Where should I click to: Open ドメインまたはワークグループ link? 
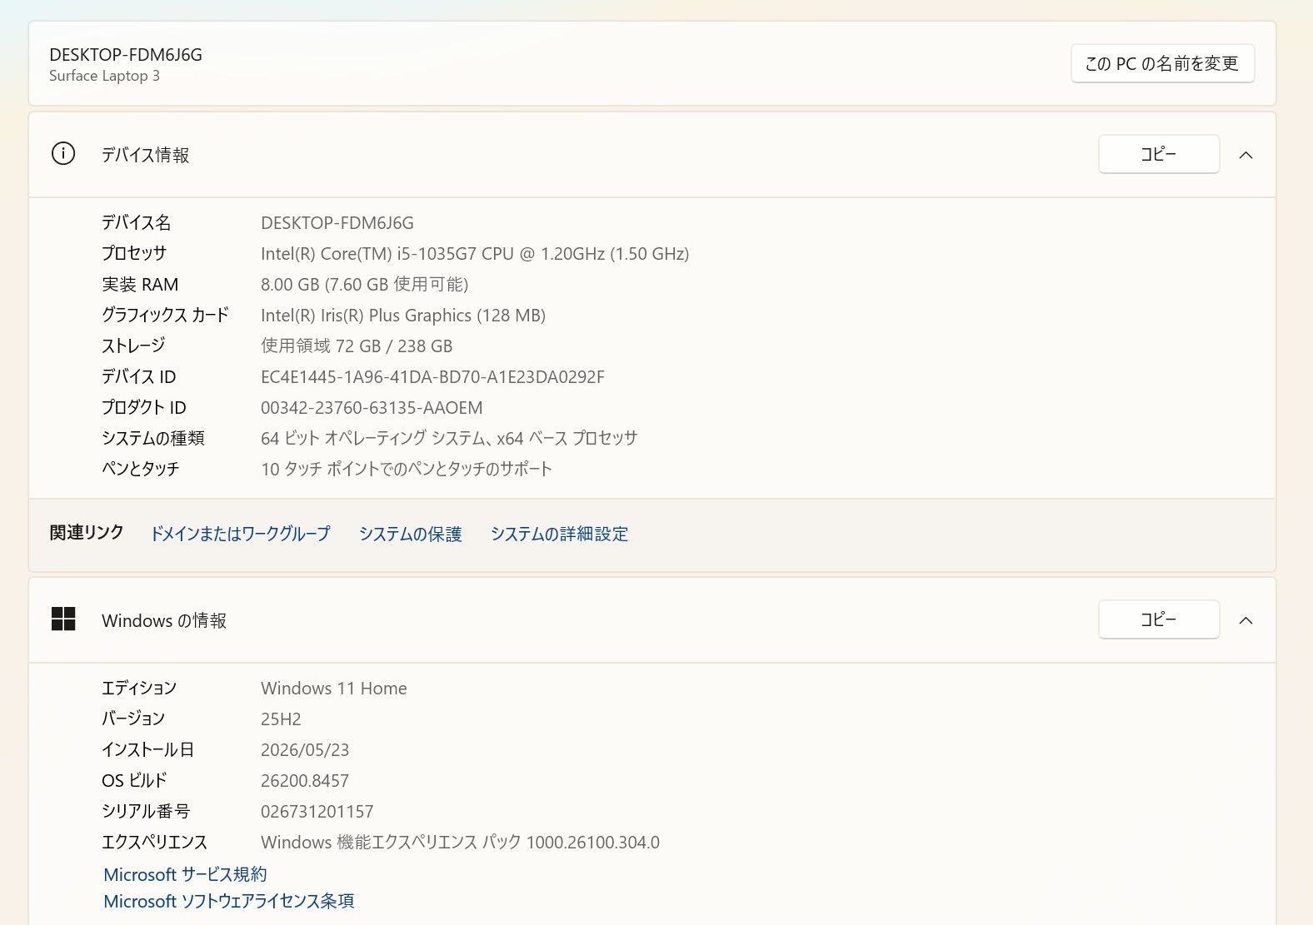click(240, 534)
